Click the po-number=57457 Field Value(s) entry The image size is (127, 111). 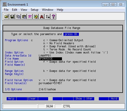[x=50, y=83]
